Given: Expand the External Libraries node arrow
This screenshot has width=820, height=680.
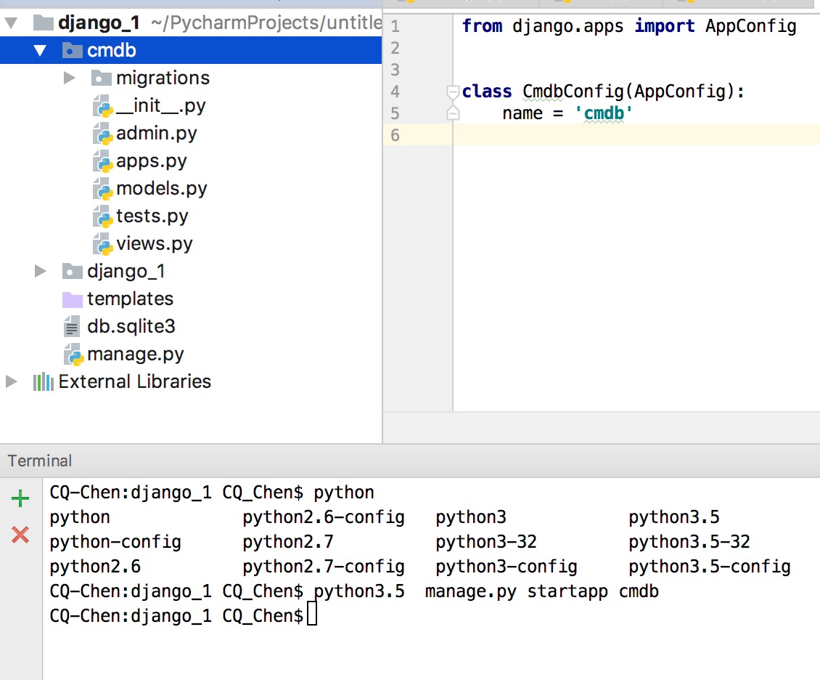Looking at the screenshot, I should pyautogui.click(x=12, y=382).
